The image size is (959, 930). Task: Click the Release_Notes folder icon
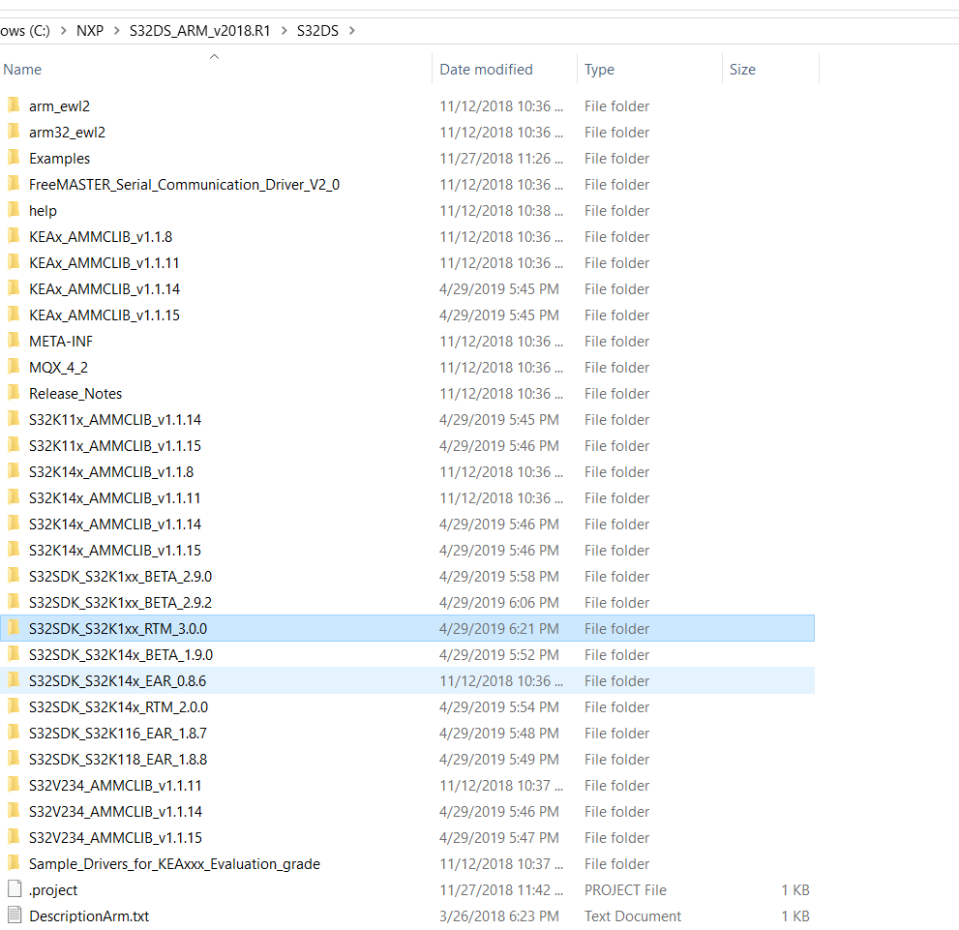coord(15,393)
